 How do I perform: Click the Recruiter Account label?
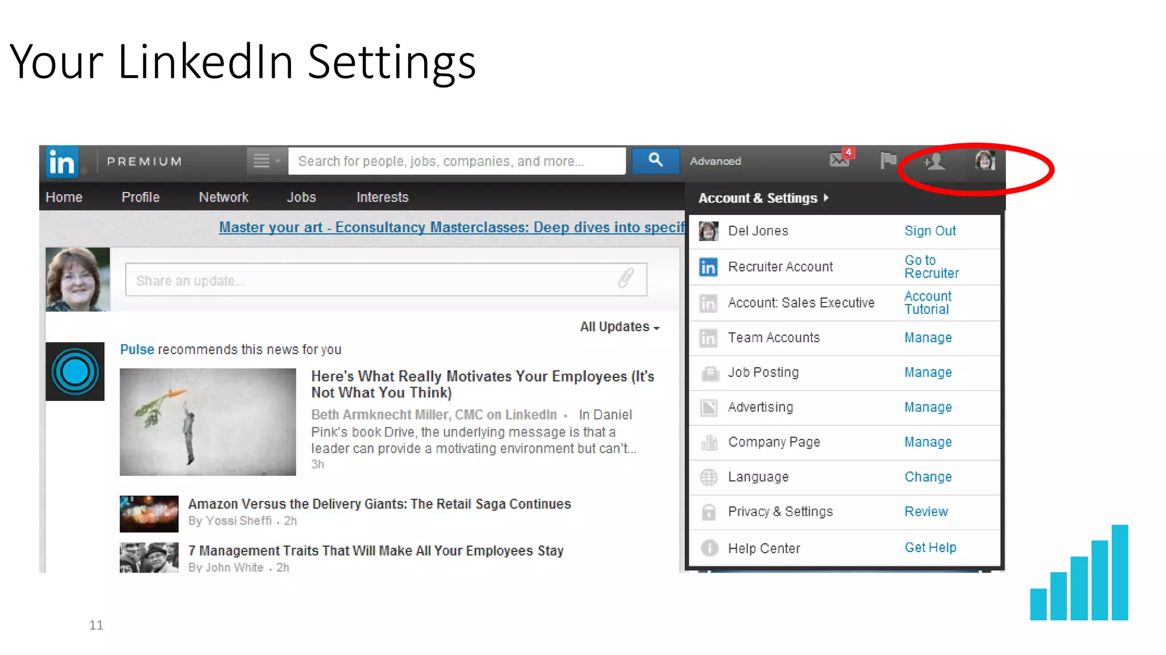click(781, 267)
